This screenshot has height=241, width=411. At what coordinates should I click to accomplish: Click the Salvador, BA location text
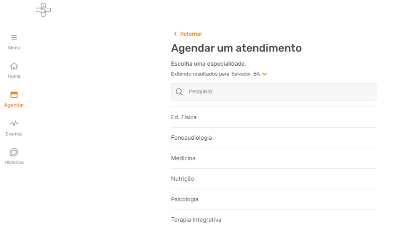(246, 74)
